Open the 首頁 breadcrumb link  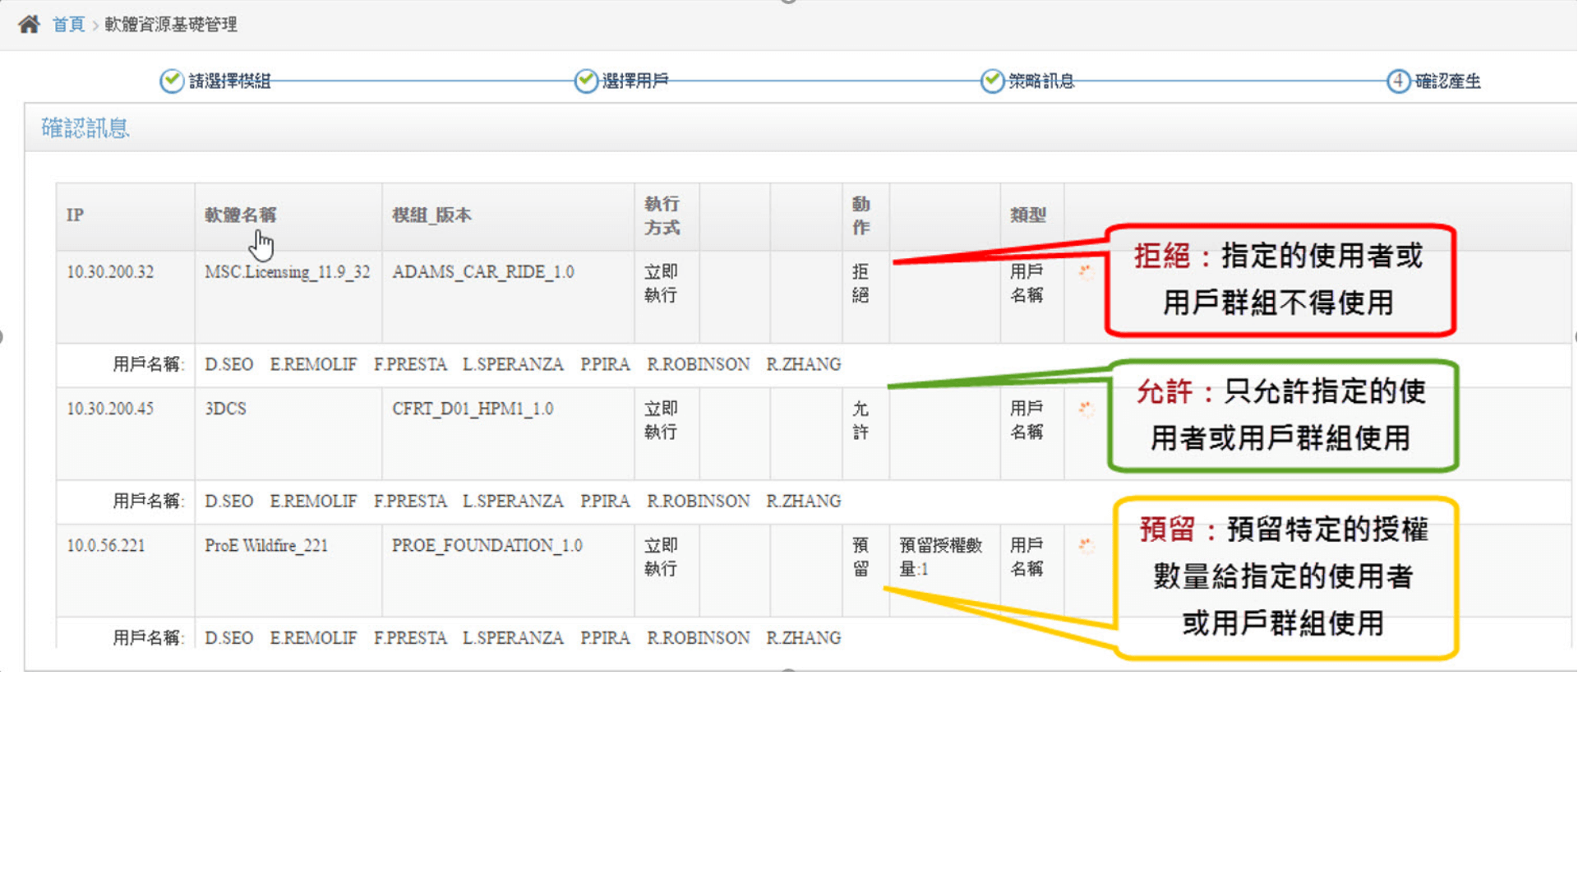click(x=68, y=25)
